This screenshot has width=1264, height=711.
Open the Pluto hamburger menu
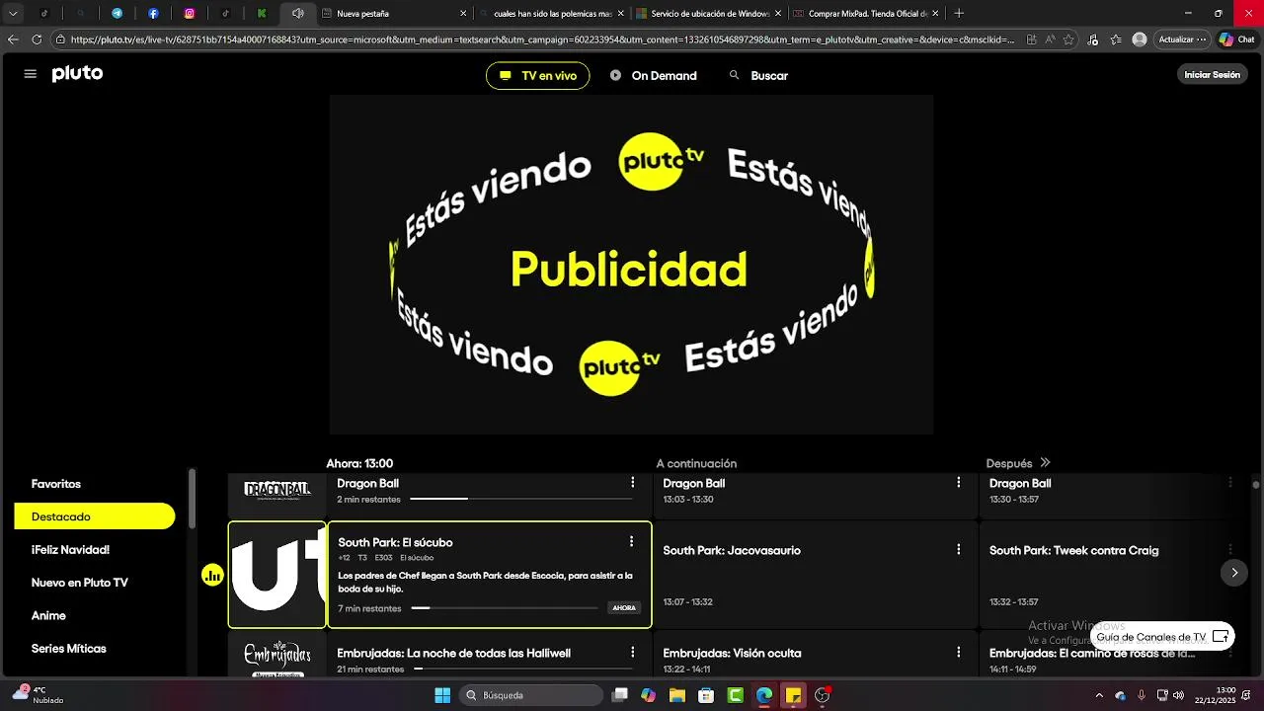click(31, 74)
